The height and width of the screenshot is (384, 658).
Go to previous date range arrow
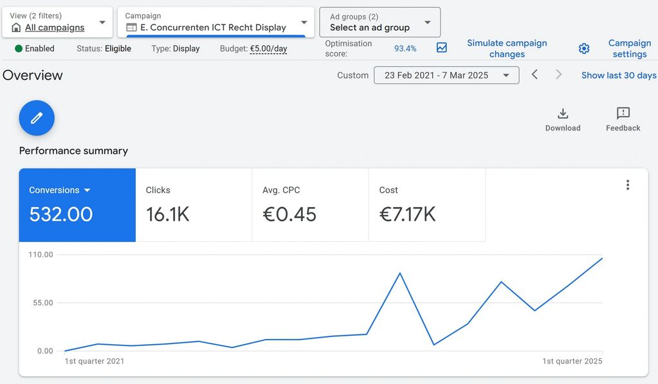(535, 75)
